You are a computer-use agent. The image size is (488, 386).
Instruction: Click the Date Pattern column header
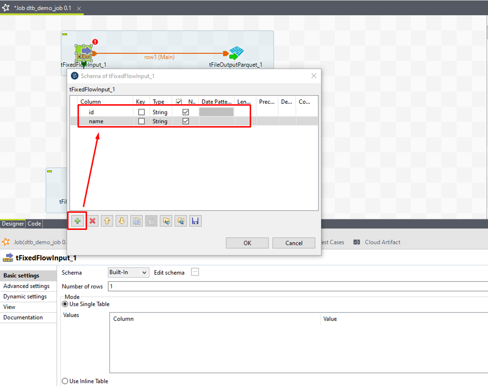(x=216, y=102)
